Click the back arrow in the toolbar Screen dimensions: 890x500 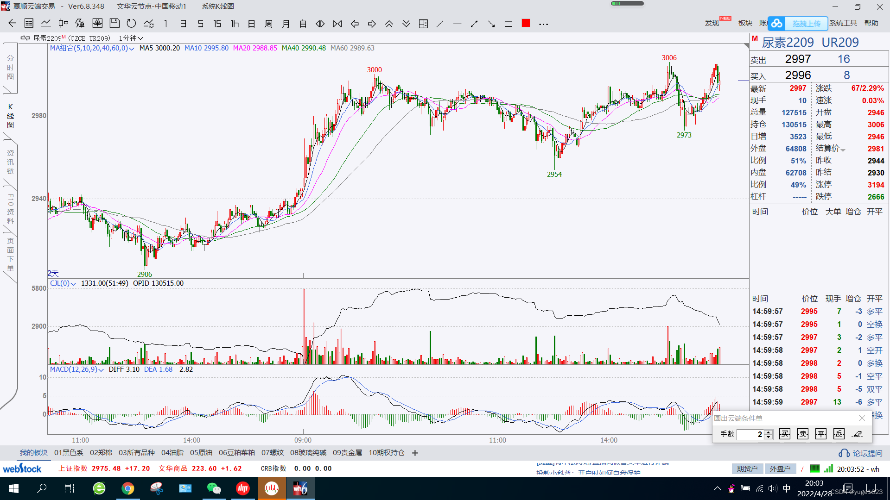coord(12,24)
